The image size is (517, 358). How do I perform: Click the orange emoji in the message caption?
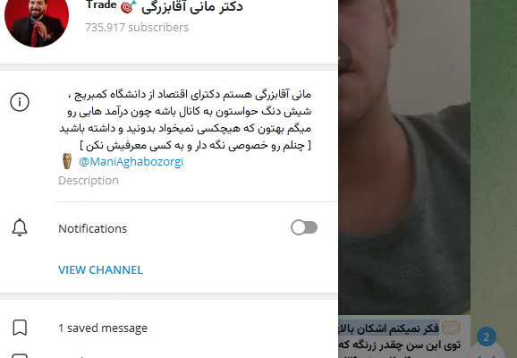coord(450,328)
